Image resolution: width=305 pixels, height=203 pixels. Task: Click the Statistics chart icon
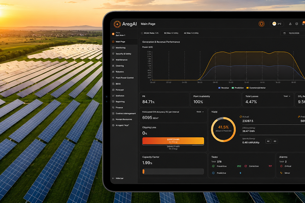click(113, 96)
